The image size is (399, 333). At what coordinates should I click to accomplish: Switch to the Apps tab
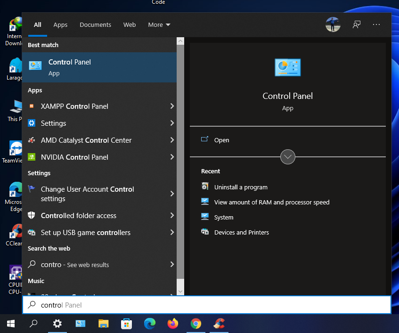coord(60,25)
